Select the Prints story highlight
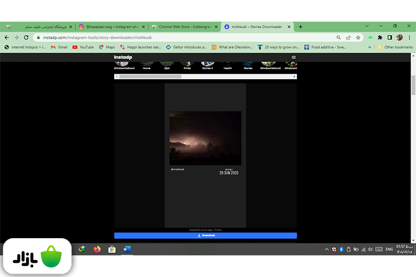The image size is (416, 277). (x=187, y=64)
